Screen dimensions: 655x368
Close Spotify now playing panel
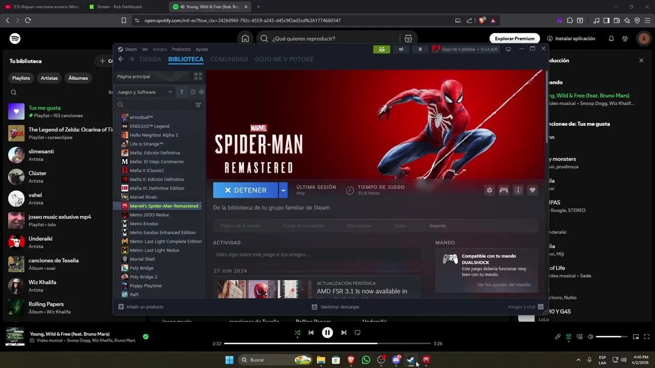641,60
